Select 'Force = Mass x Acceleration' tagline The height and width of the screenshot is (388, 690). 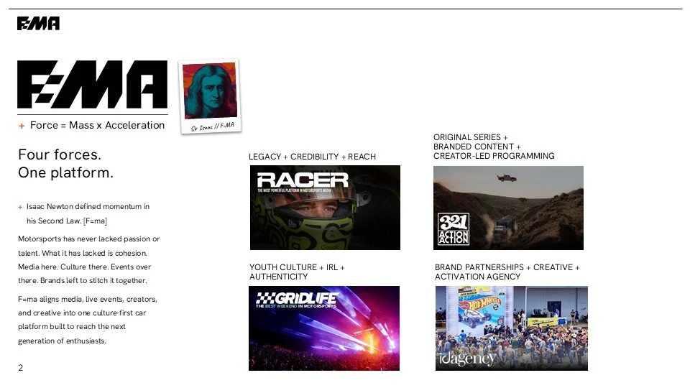click(x=97, y=125)
